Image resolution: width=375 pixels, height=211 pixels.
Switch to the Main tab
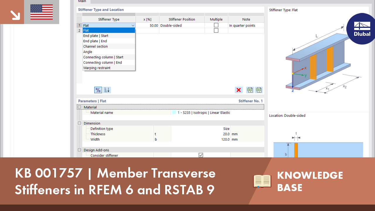pos(82,1)
